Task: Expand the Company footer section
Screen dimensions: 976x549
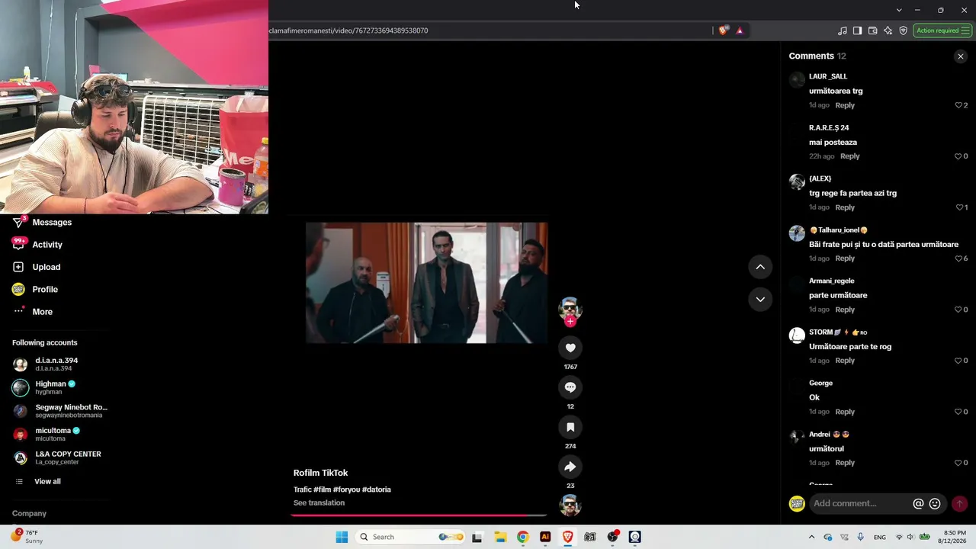Action: (x=29, y=514)
